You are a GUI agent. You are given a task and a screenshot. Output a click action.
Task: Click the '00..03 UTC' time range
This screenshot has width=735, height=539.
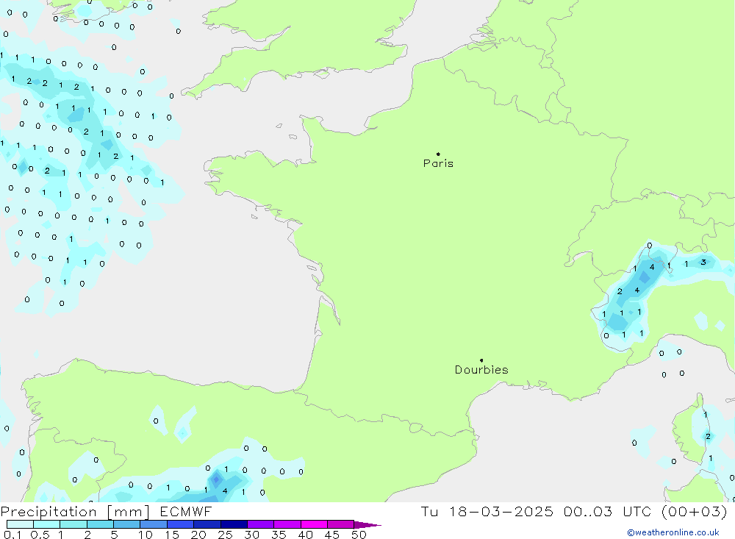point(608,512)
